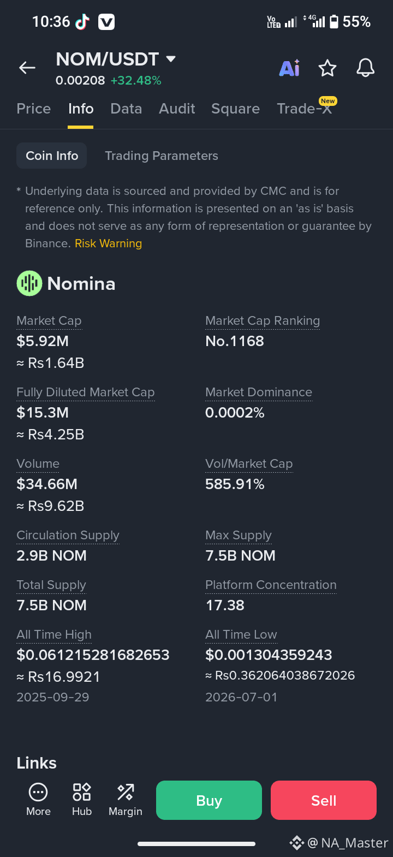Open the AI assistant icon
This screenshot has width=393, height=857.
pos(289,68)
